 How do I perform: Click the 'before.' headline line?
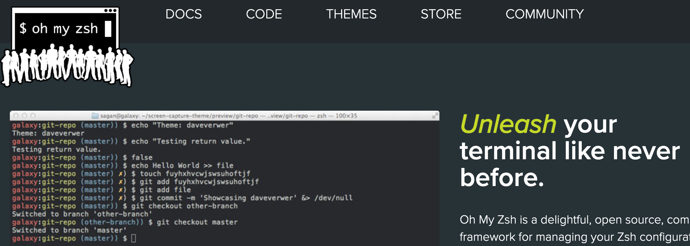(x=502, y=177)
